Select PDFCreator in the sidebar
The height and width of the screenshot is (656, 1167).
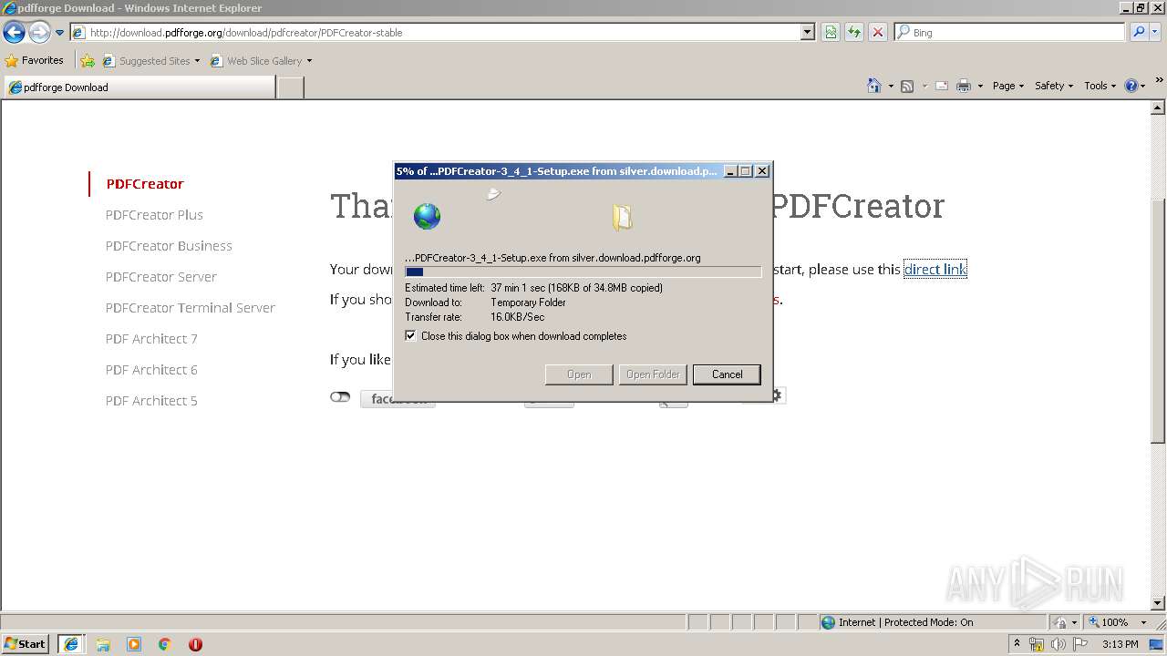145,184
